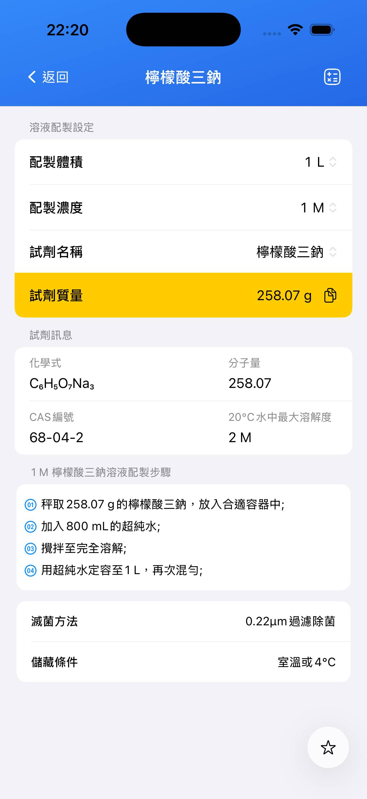367x799 pixels.
Task: Tap the battery status icon
Action: tap(322, 30)
